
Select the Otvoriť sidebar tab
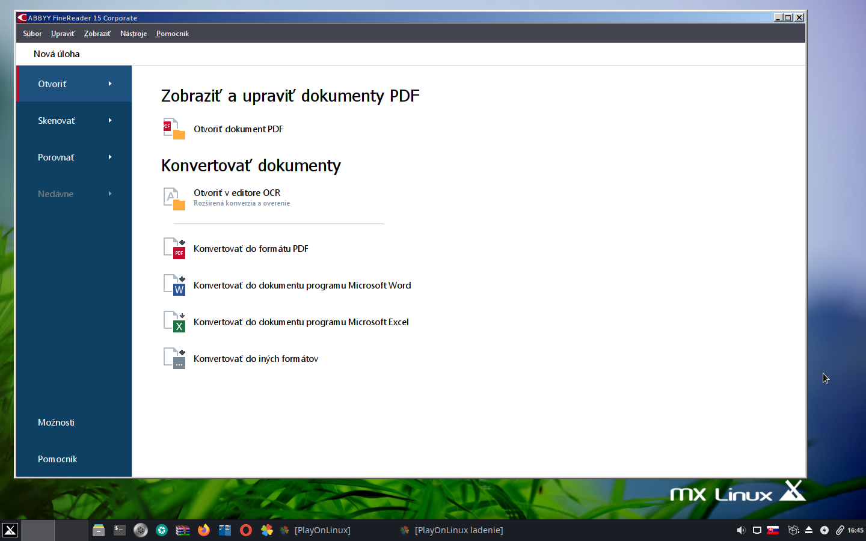[x=74, y=84]
